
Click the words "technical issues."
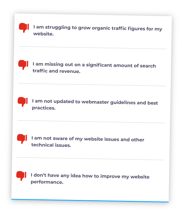click(51, 145)
